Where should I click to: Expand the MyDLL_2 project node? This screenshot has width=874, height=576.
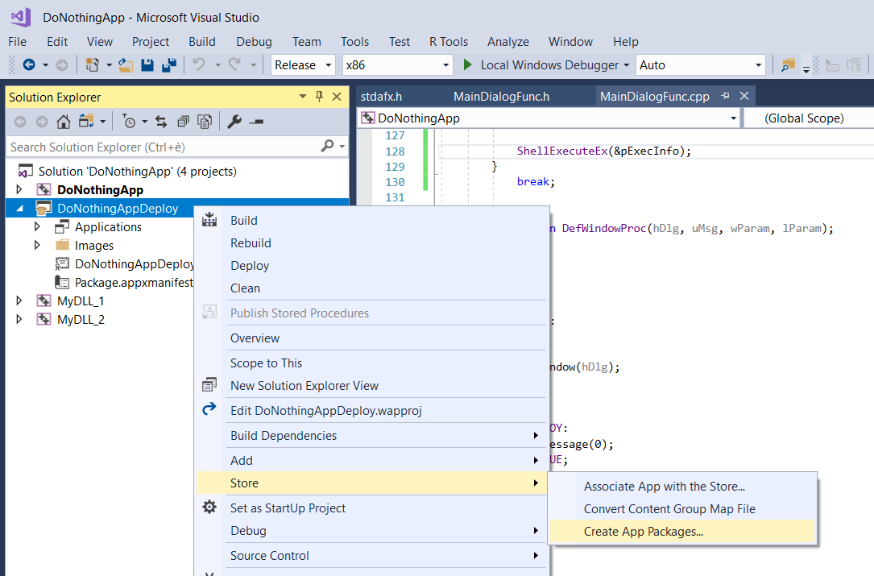point(19,319)
